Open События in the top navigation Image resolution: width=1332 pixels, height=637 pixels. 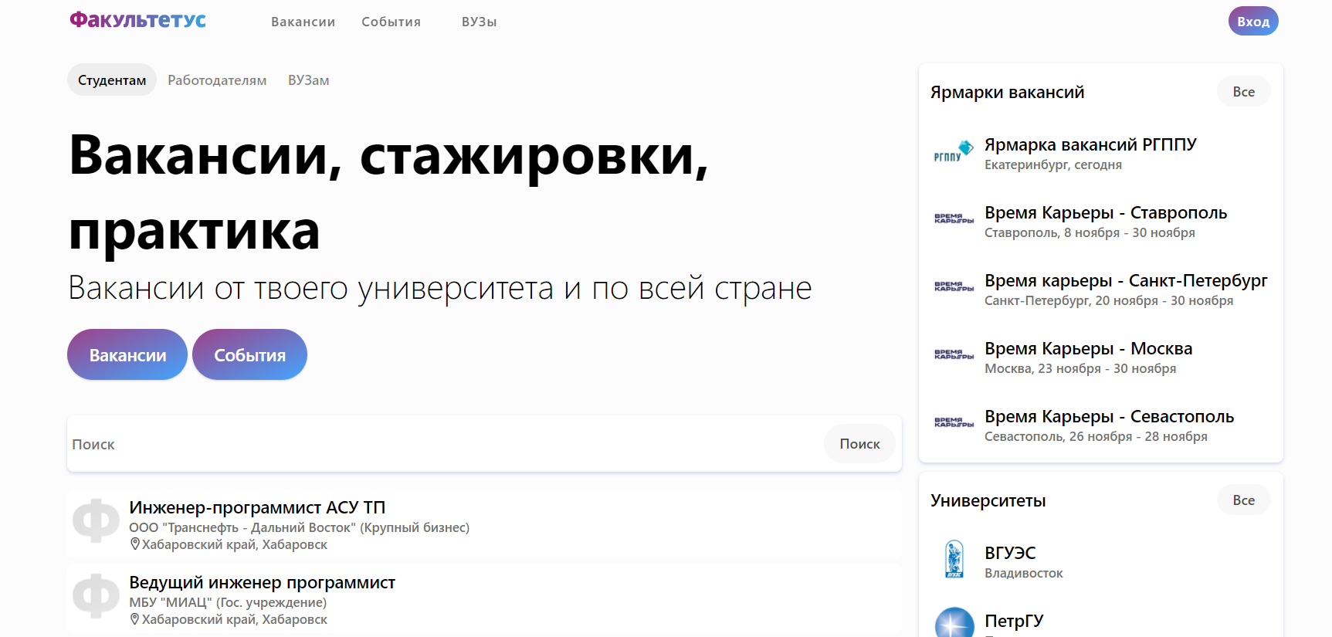(x=391, y=22)
